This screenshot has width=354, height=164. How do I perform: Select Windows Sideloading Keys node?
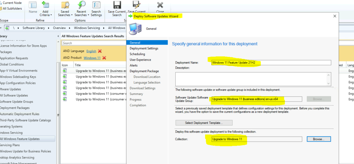(x=18, y=77)
